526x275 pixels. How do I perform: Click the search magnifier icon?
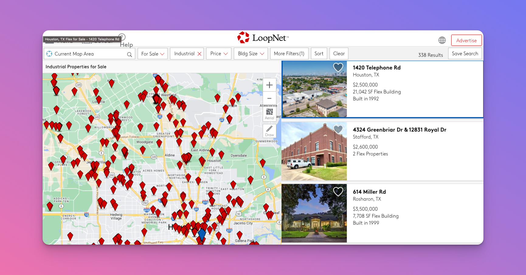(130, 54)
